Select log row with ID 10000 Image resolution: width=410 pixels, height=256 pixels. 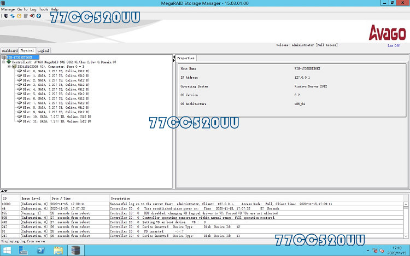tap(202, 204)
